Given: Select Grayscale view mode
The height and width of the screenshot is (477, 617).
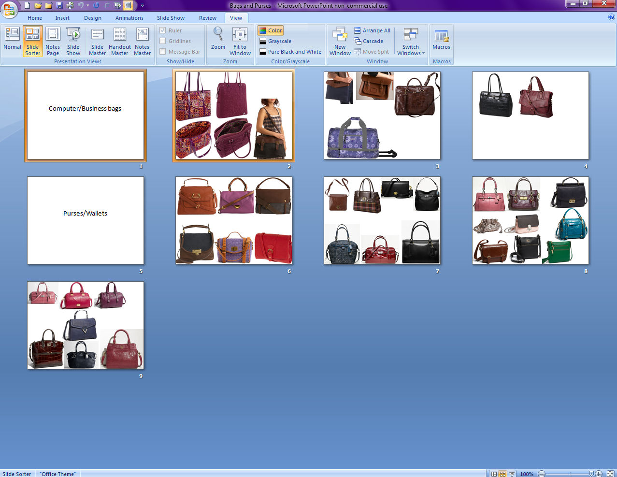Looking at the screenshot, I should coord(279,41).
